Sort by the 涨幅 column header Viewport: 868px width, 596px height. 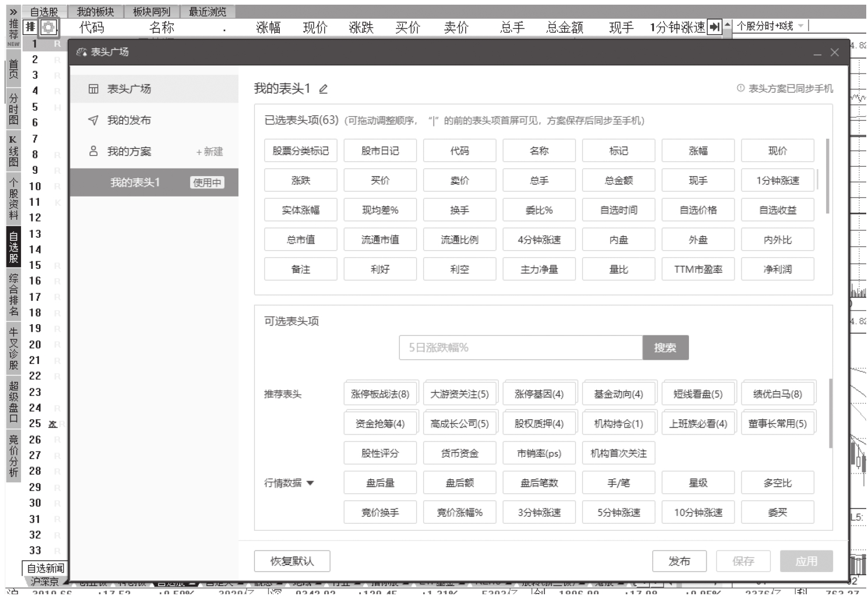coord(268,27)
